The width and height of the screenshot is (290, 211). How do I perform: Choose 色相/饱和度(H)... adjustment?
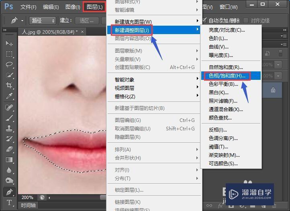(231, 76)
